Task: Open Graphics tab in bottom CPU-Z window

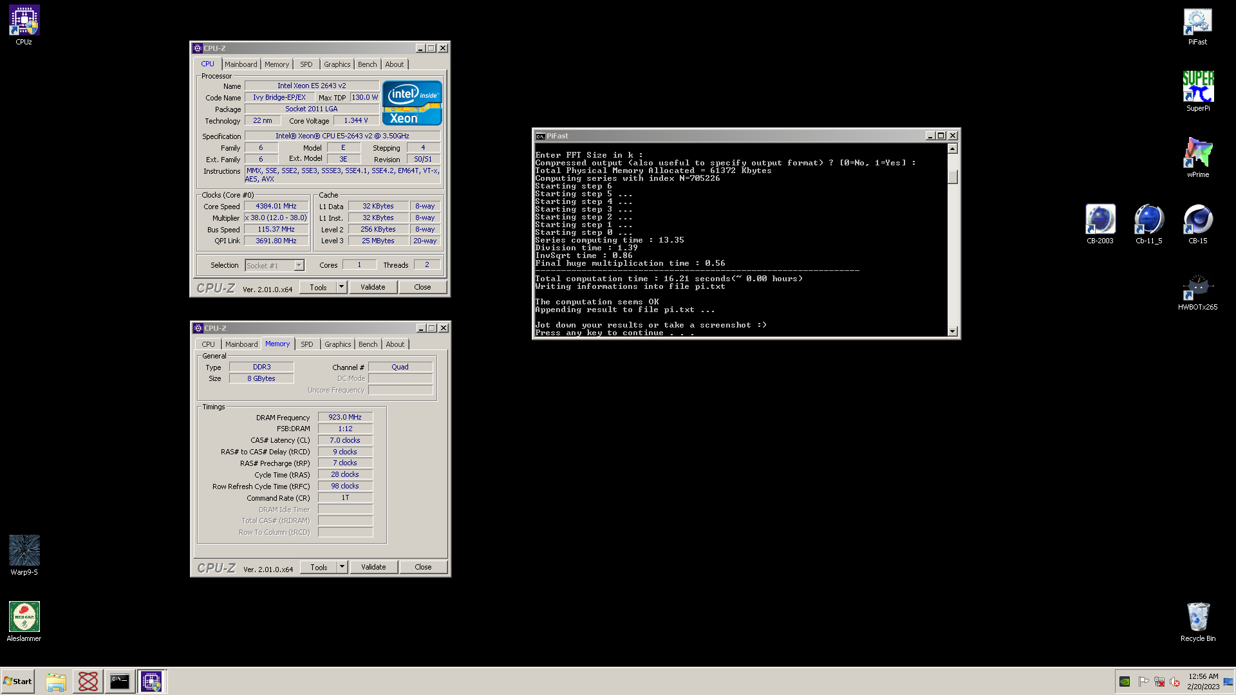Action: coord(338,344)
